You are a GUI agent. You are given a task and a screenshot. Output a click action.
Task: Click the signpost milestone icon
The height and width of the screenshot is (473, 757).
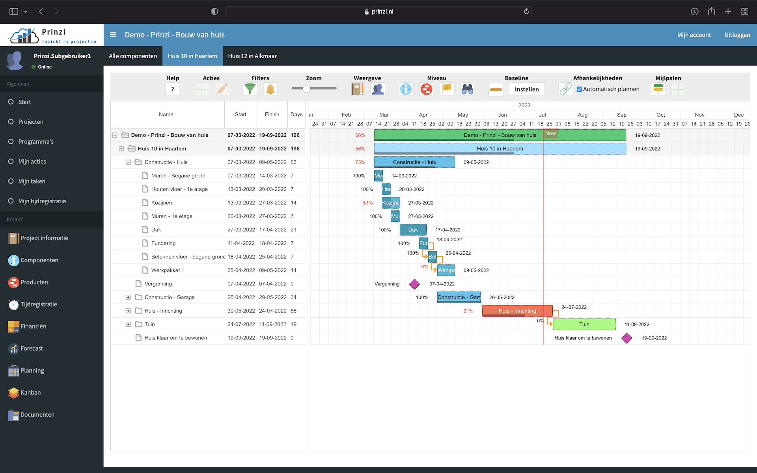[x=658, y=89]
